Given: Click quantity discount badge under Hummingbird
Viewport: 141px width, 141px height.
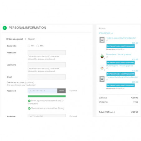Looking at the screenshot, I should [x=120, y=74].
